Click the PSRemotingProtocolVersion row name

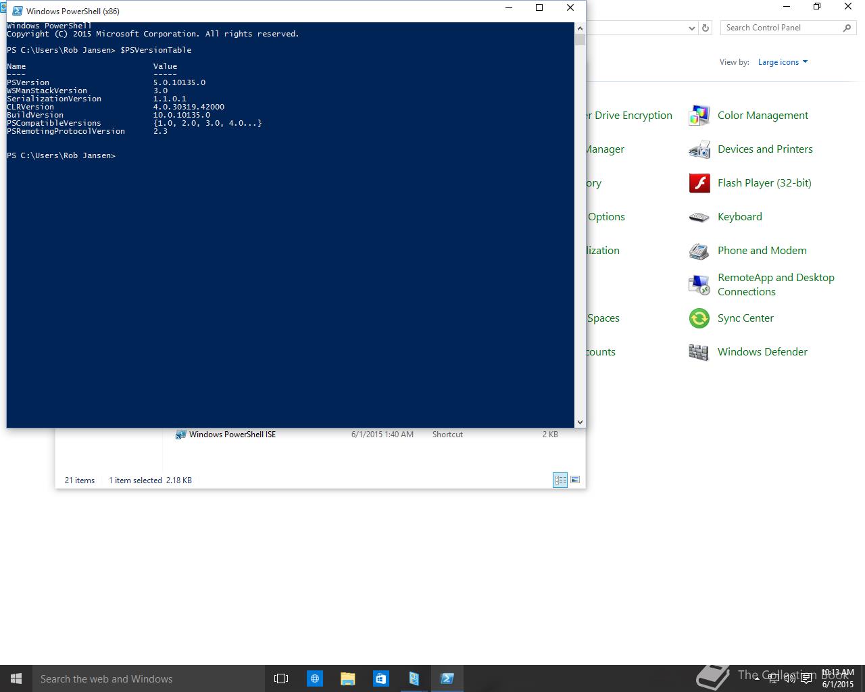tap(66, 131)
